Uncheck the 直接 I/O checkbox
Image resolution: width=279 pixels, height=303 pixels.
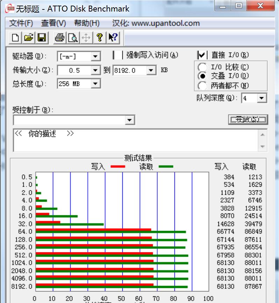coord(202,55)
